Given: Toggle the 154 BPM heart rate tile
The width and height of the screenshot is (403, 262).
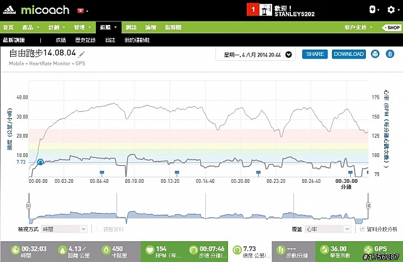Looking at the screenshot, I should point(163,251).
